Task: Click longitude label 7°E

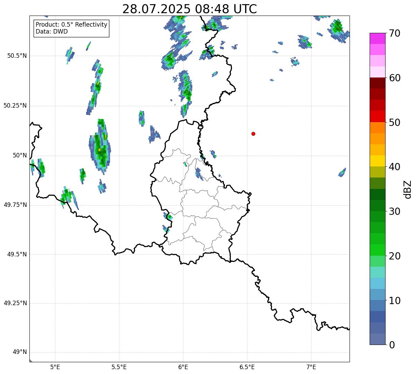Action: pyautogui.click(x=311, y=367)
